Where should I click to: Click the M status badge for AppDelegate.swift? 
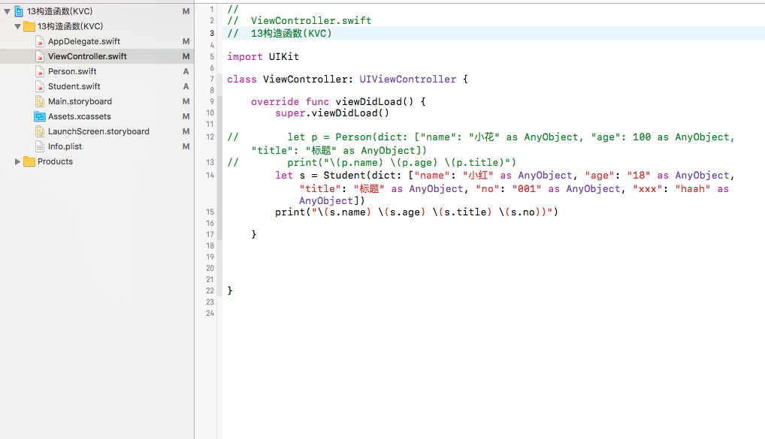tap(186, 41)
